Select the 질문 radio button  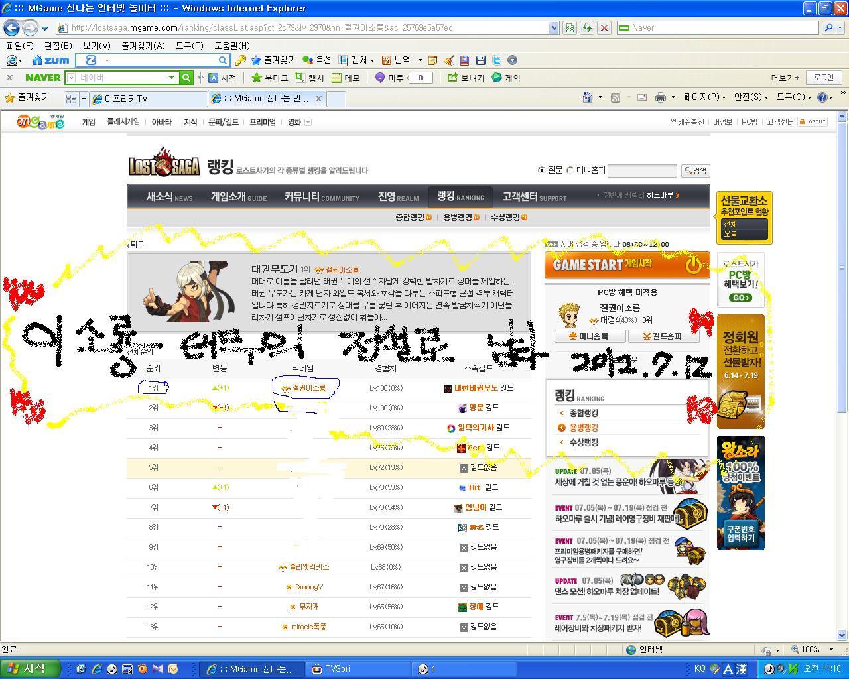click(541, 170)
